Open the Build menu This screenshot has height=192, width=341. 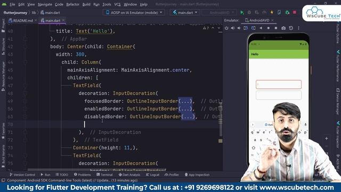click(86, 4)
